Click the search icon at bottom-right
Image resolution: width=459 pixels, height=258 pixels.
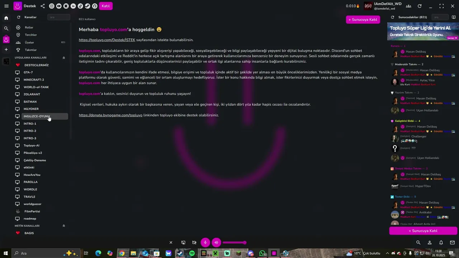point(418,243)
